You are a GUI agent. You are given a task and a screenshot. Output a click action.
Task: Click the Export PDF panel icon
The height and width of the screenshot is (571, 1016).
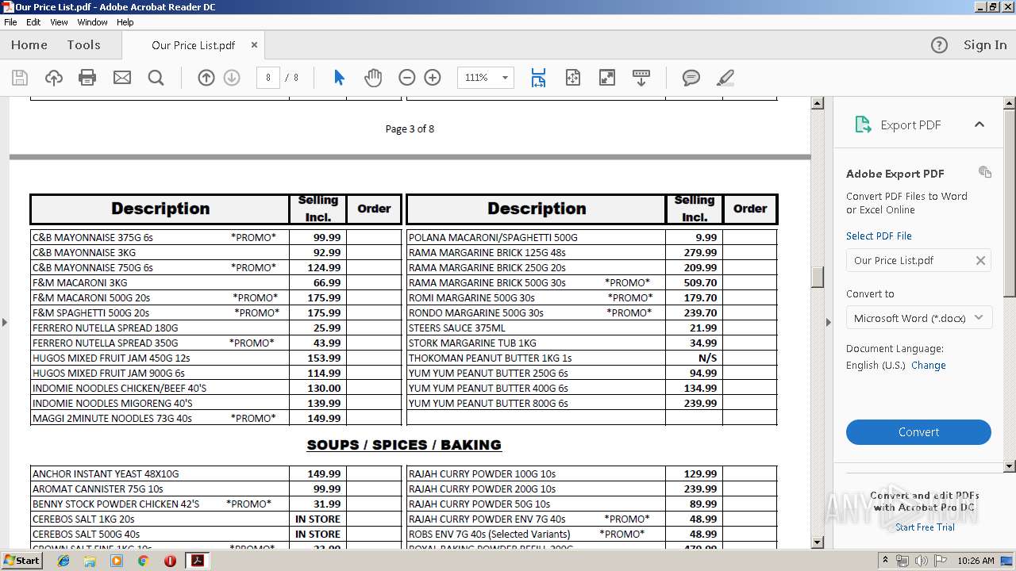(863, 125)
